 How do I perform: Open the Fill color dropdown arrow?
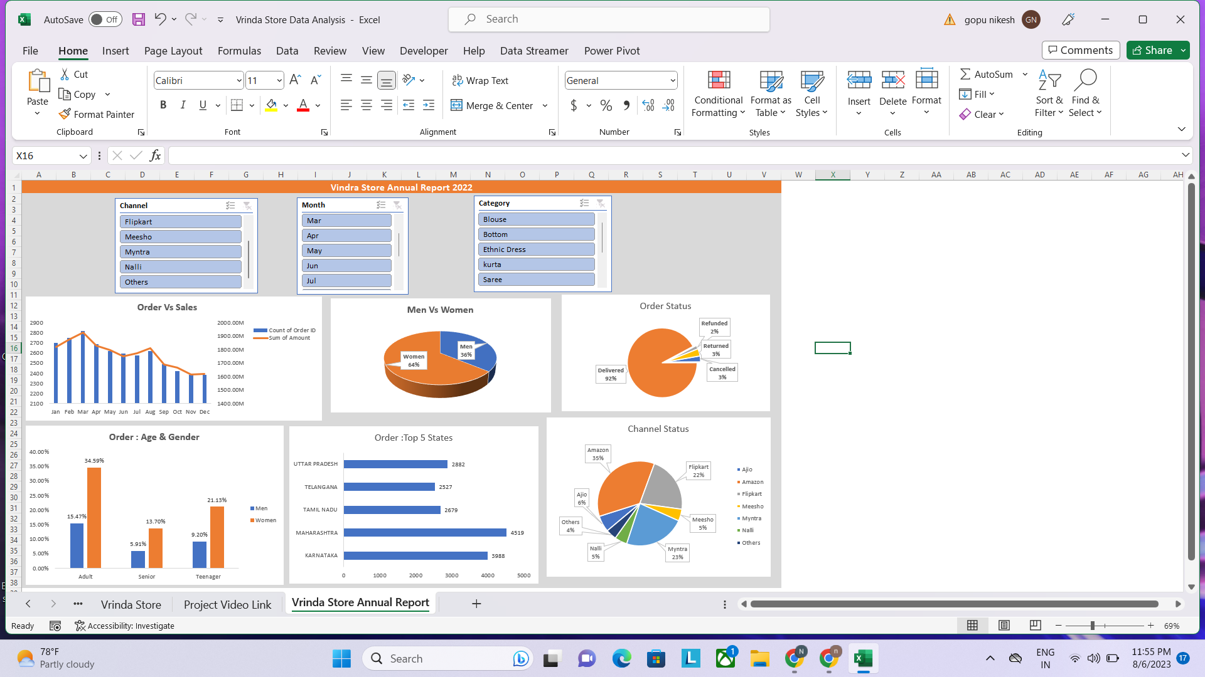pos(286,105)
